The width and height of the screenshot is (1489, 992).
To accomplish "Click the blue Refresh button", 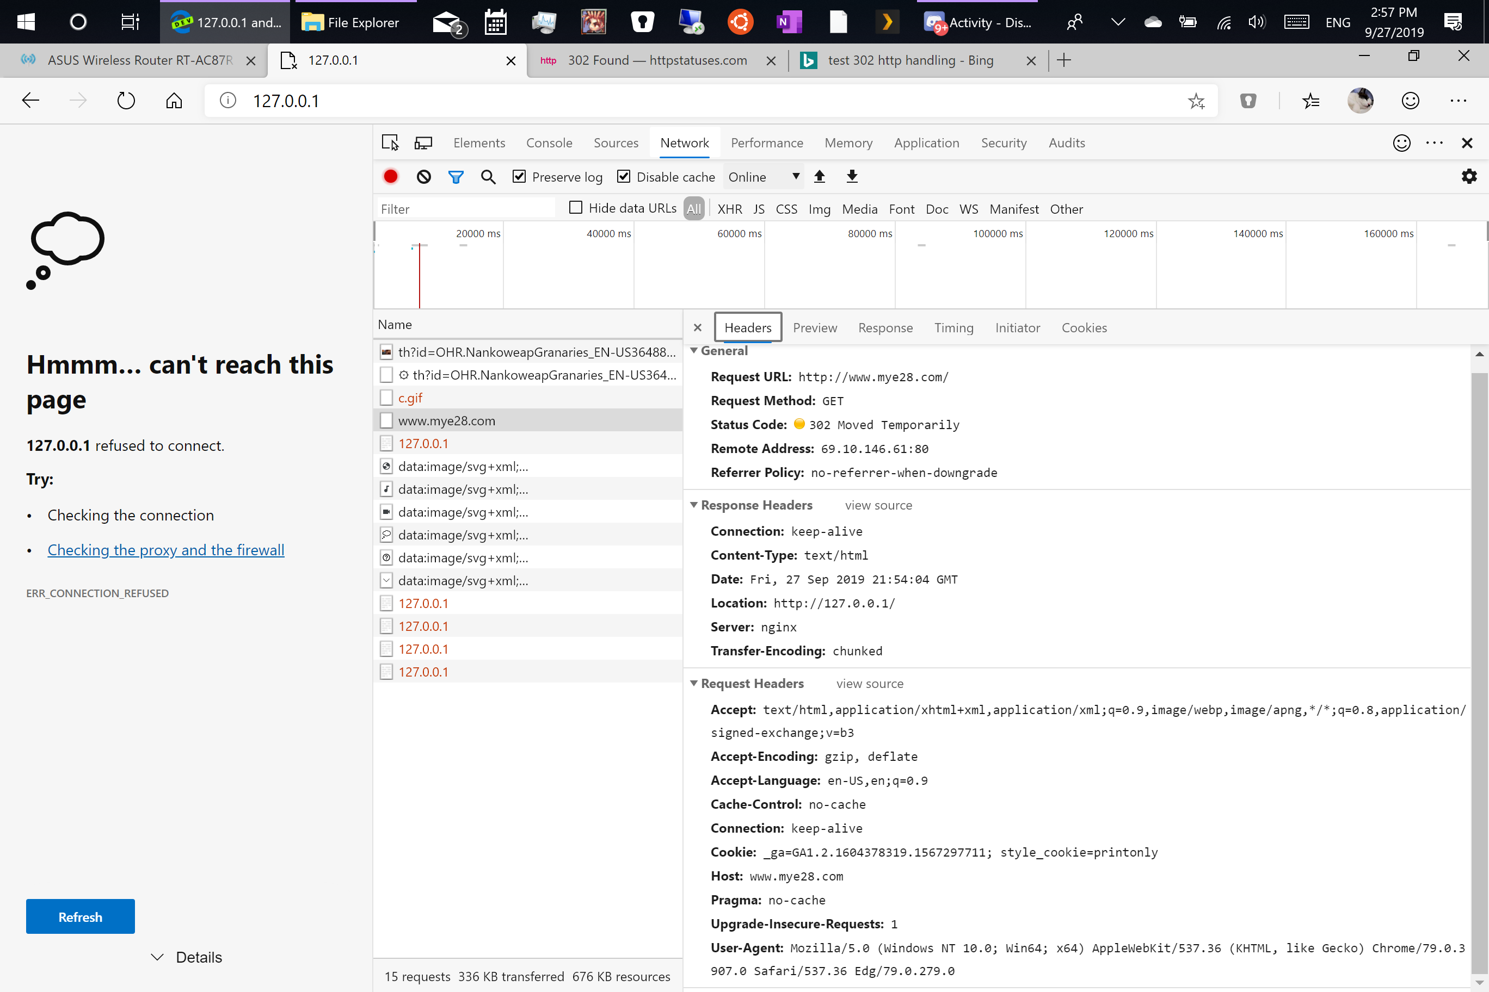I will tap(81, 916).
